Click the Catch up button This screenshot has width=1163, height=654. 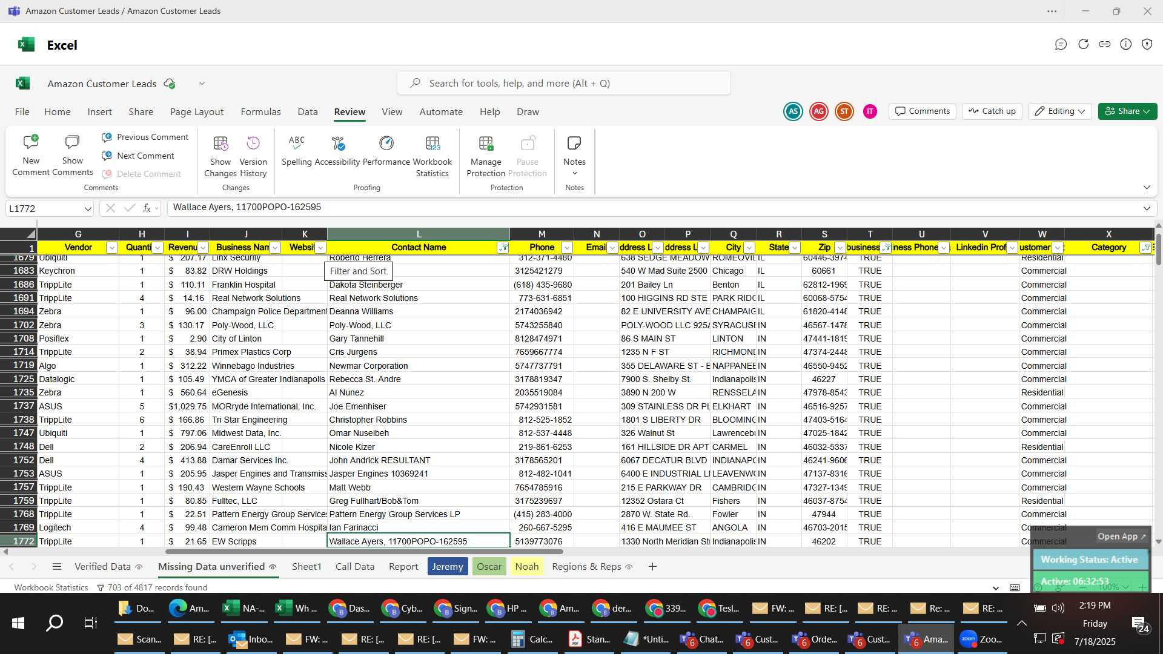(992, 111)
